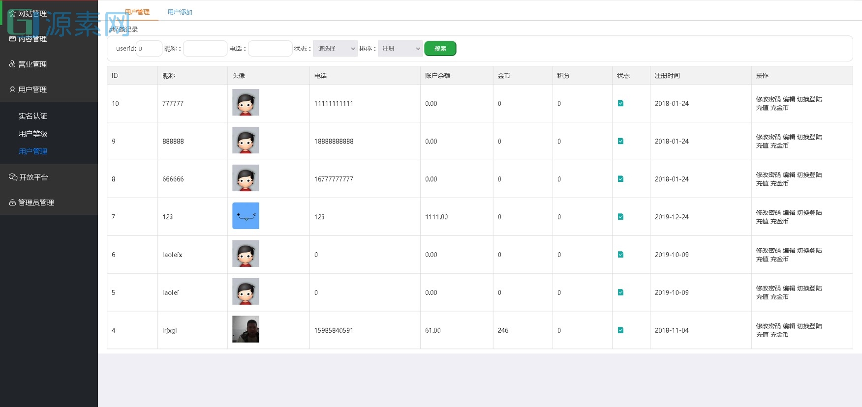Toggle status checkbox for user 888888

[x=620, y=141]
